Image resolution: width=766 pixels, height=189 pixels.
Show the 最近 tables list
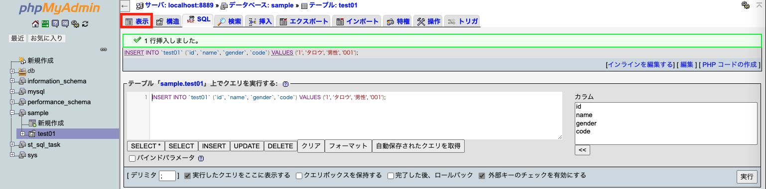pos(18,38)
